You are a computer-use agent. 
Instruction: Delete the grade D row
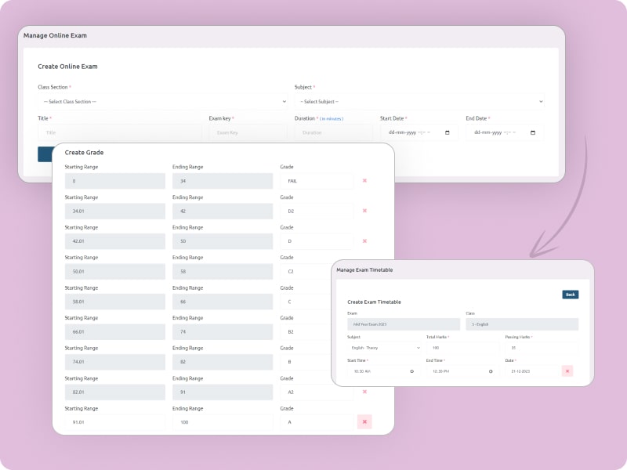(364, 241)
